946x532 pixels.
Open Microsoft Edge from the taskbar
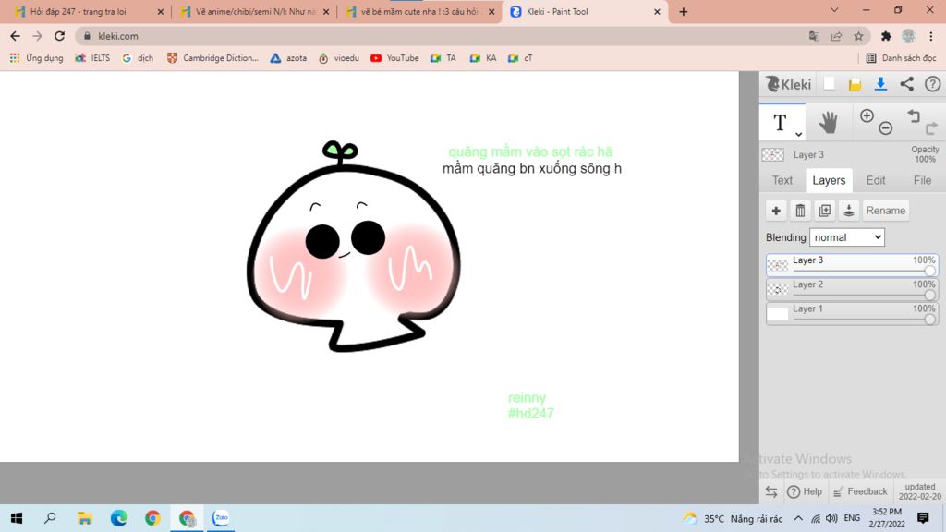click(x=119, y=518)
